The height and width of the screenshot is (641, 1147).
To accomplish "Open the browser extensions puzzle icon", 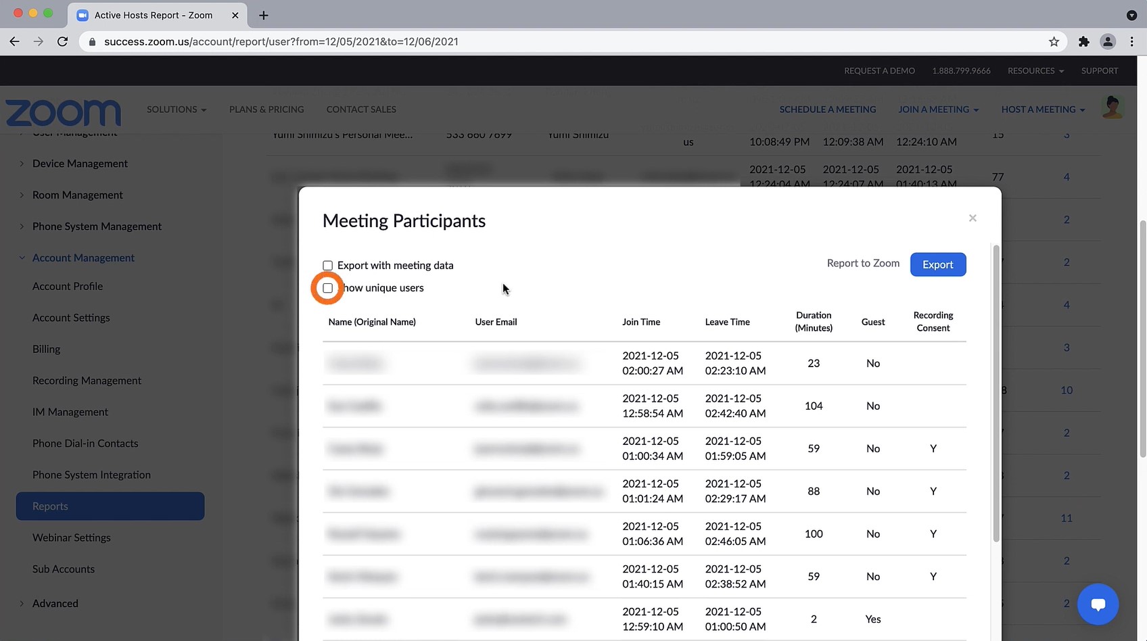I will tap(1084, 42).
